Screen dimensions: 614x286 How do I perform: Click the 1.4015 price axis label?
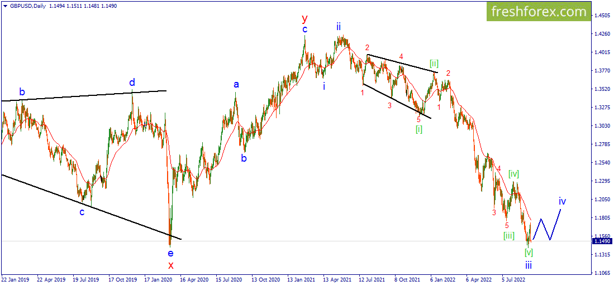pyautogui.click(x=602, y=52)
